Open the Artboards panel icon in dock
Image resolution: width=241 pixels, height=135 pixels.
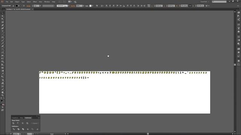(238, 64)
